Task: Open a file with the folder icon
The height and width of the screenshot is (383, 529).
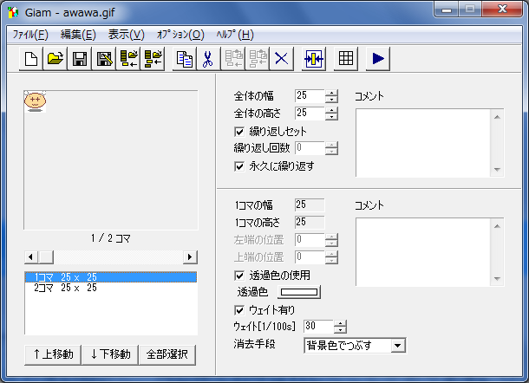Action: tap(55, 58)
